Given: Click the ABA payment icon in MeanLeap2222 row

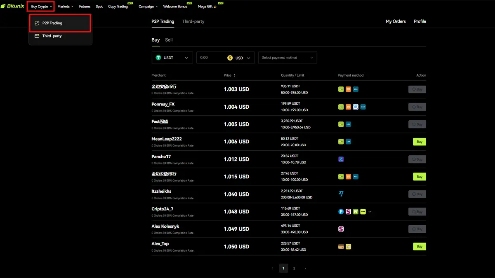Looking at the screenshot, I should tap(348, 142).
